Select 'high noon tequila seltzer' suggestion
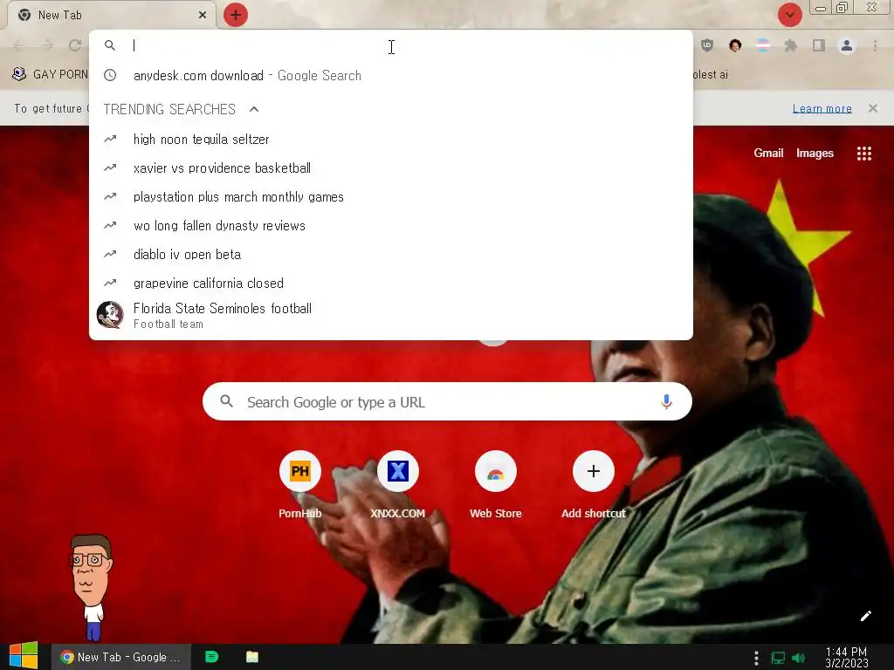 pos(391,139)
